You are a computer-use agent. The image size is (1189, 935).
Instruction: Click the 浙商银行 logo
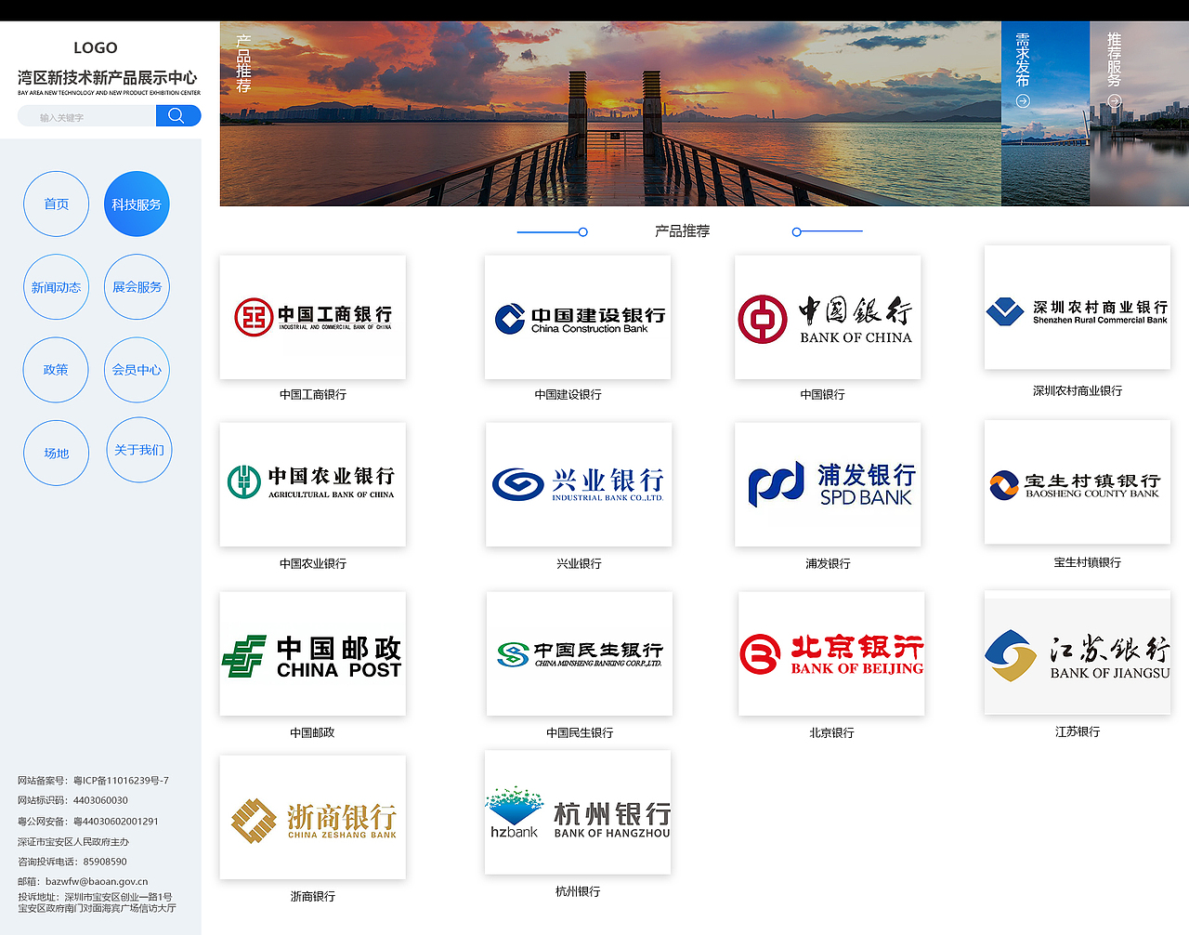point(312,817)
